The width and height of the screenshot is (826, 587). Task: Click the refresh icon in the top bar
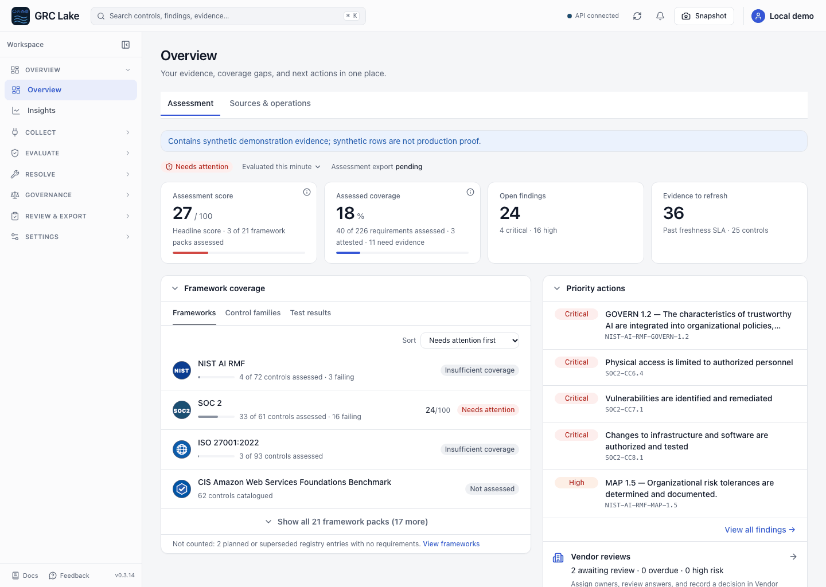[x=637, y=16]
